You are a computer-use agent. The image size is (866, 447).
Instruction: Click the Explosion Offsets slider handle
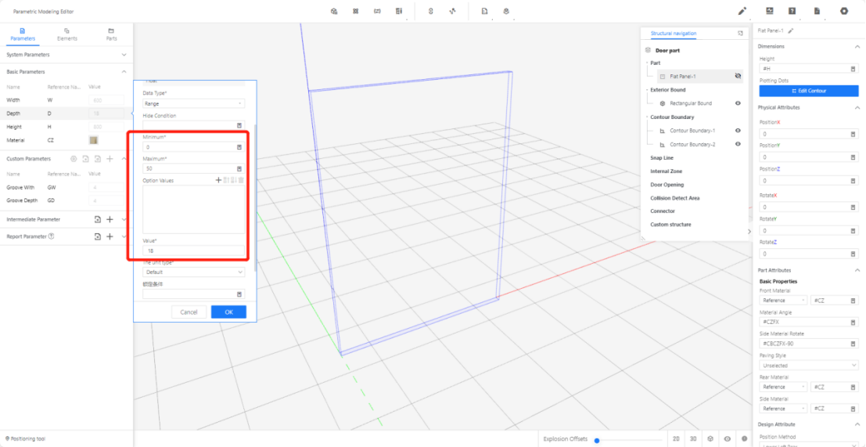point(597,440)
